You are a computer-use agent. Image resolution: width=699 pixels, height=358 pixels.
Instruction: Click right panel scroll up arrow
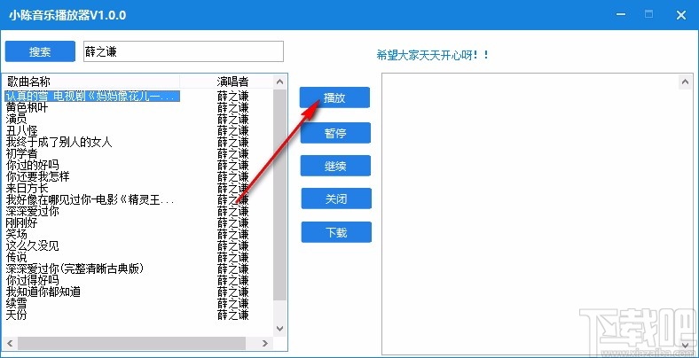point(685,82)
